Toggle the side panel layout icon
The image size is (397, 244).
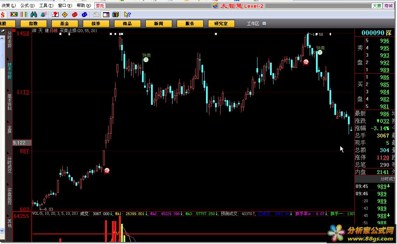pos(106,15)
